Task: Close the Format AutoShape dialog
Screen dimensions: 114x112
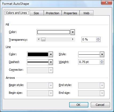Action: (x=107, y=2)
